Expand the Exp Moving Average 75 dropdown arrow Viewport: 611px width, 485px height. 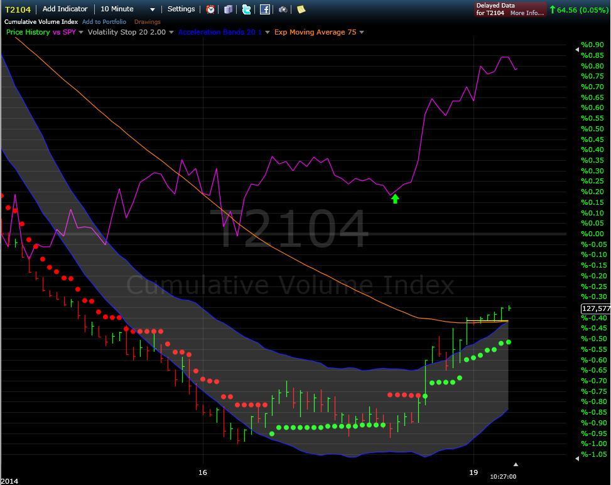[x=362, y=33]
